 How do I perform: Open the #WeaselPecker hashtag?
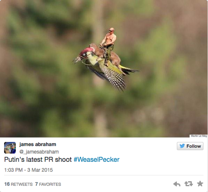[96, 160]
